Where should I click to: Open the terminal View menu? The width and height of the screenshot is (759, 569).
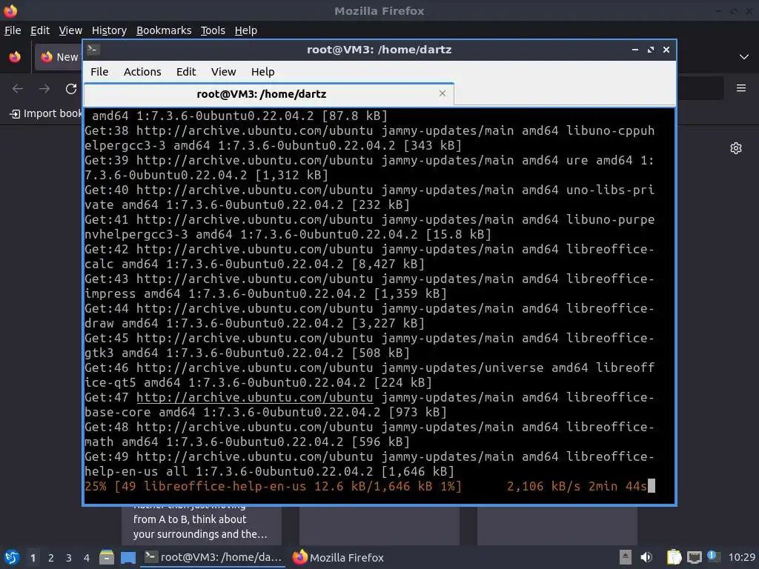[223, 72]
